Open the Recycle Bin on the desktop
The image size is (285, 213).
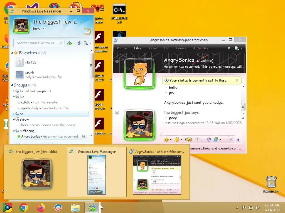pos(271,184)
